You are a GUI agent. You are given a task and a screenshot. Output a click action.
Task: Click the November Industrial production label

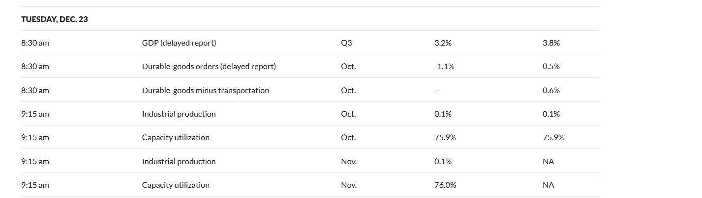click(x=179, y=161)
